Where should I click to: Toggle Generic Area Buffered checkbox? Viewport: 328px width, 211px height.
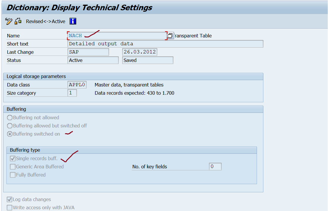(13, 167)
